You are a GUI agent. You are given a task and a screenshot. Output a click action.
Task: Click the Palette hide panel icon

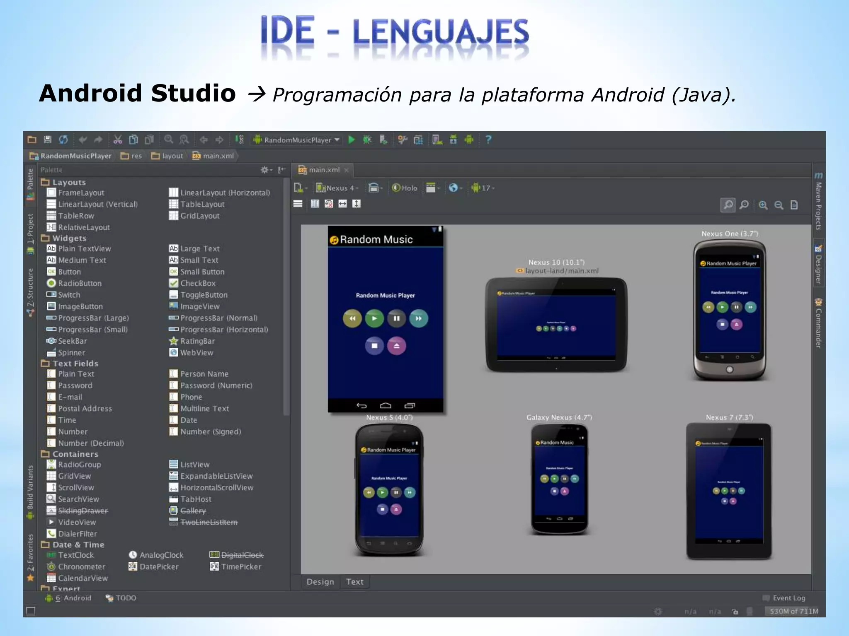point(282,170)
